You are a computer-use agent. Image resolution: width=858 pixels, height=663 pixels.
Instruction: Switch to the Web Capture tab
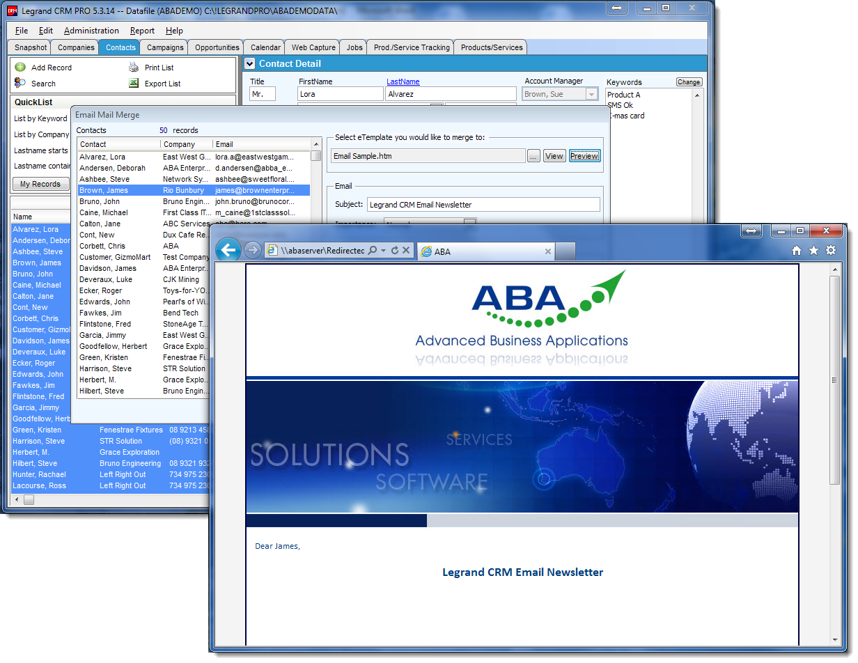(x=313, y=47)
